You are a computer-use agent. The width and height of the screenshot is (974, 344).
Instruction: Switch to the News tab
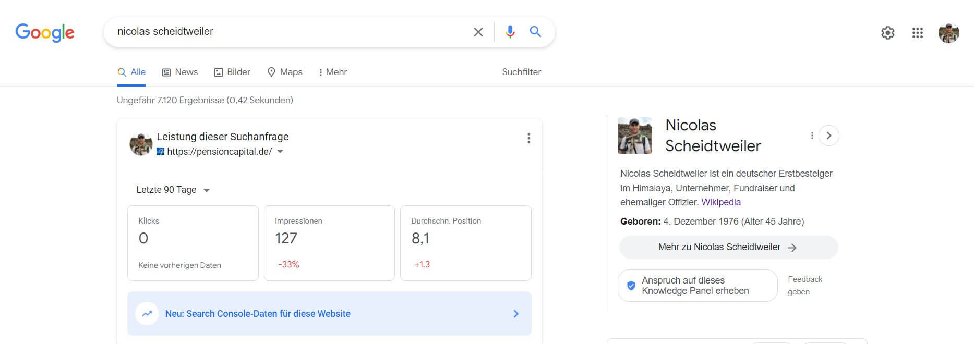pos(180,72)
